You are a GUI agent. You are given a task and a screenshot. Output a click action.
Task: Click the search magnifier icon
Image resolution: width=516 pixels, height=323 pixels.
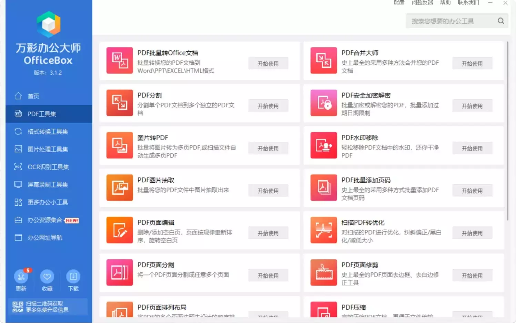pyautogui.click(x=500, y=21)
